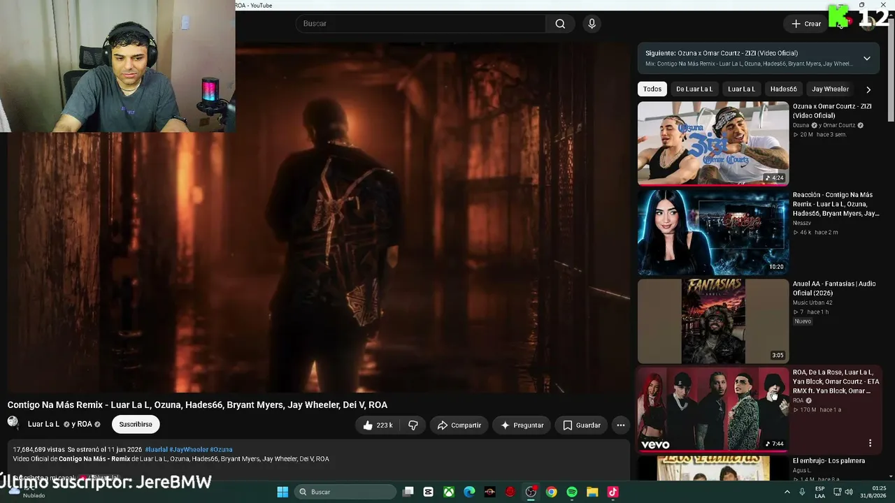
Task: Open OBS Studio on the taskbar
Action: tap(531, 492)
